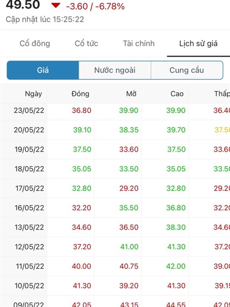Click the Cao column header

point(177,94)
